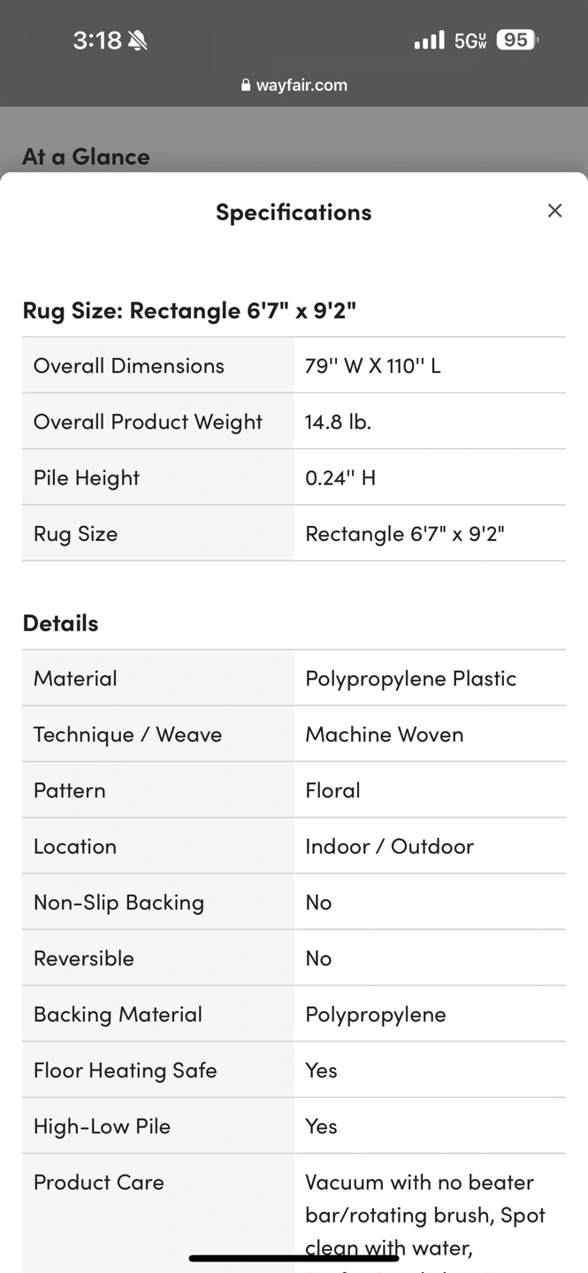
Task: Tap the Overall Dimensions row label
Action: click(129, 366)
